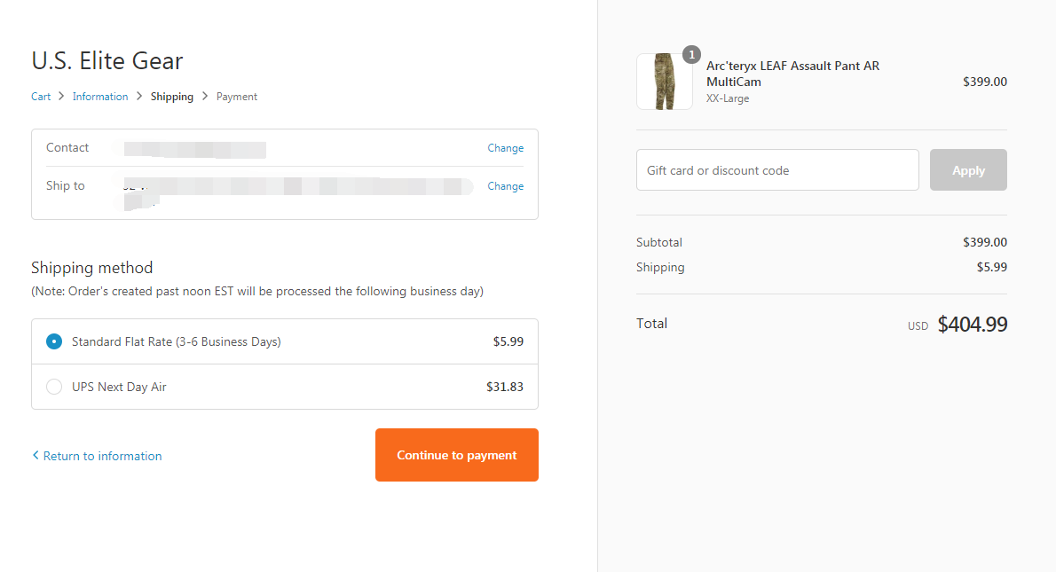This screenshot has width=1056, height=572.
Task: Click the Gift card or discount code field
Action: pyautogui.click(x=777, y=170)
